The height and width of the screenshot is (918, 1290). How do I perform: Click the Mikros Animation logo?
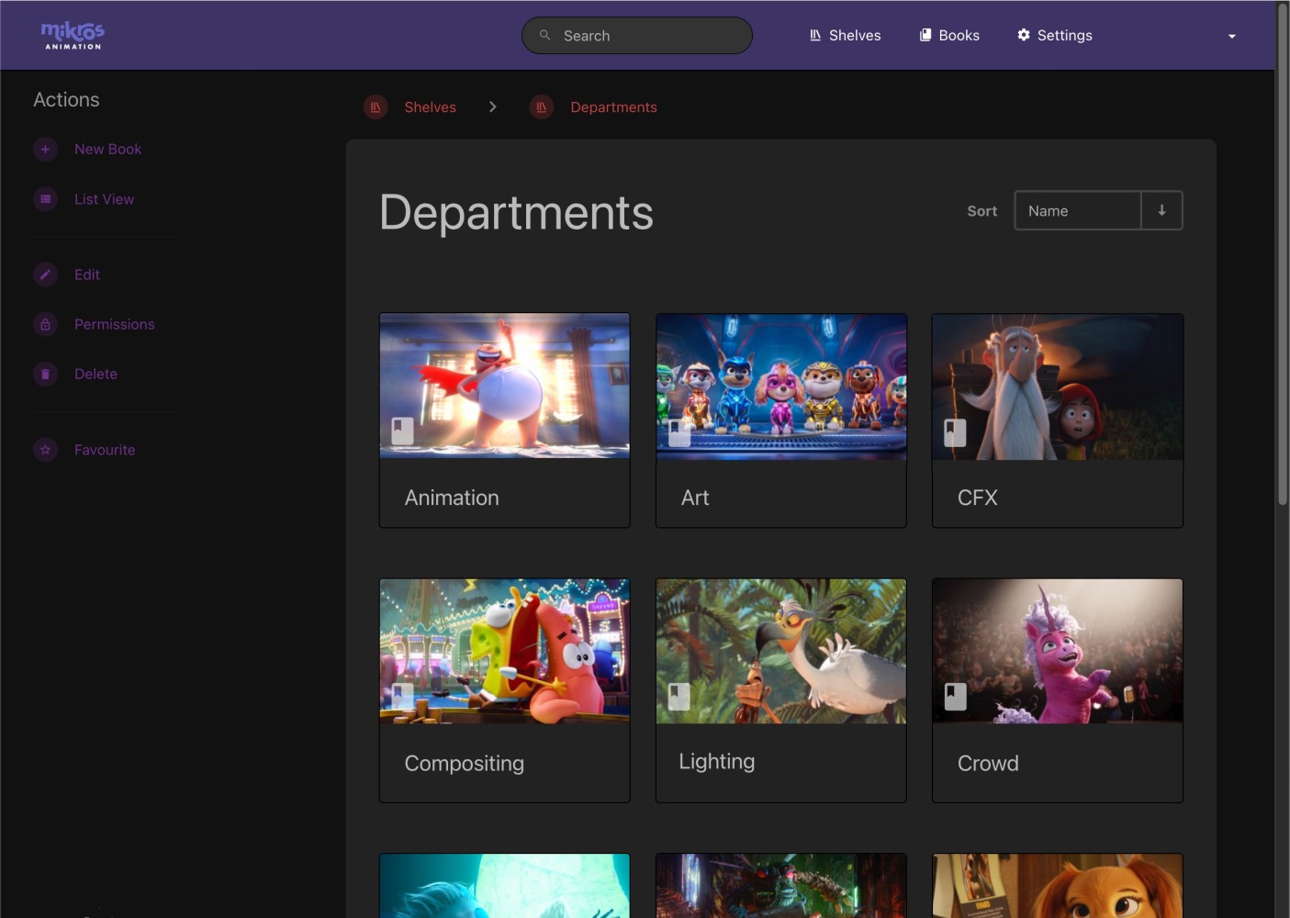[73, 35]
